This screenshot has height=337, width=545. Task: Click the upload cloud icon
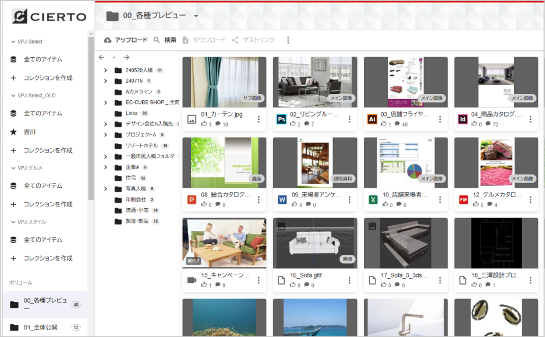pos(108,40)
